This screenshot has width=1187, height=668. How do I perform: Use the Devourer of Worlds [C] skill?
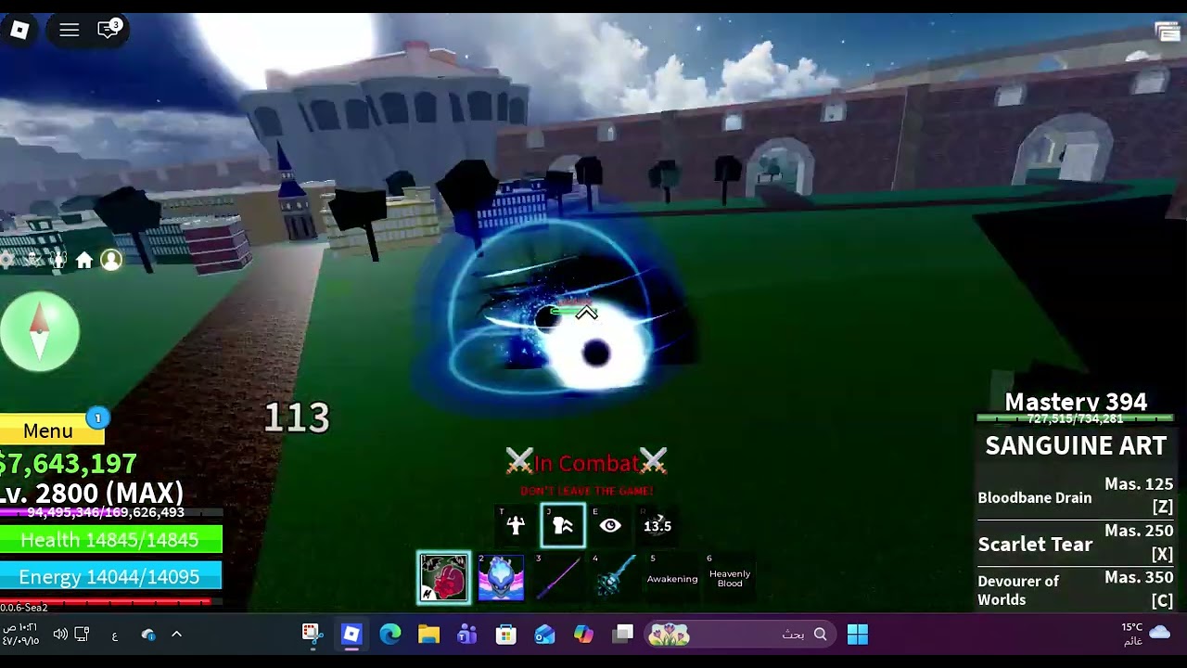(1076, 590)
